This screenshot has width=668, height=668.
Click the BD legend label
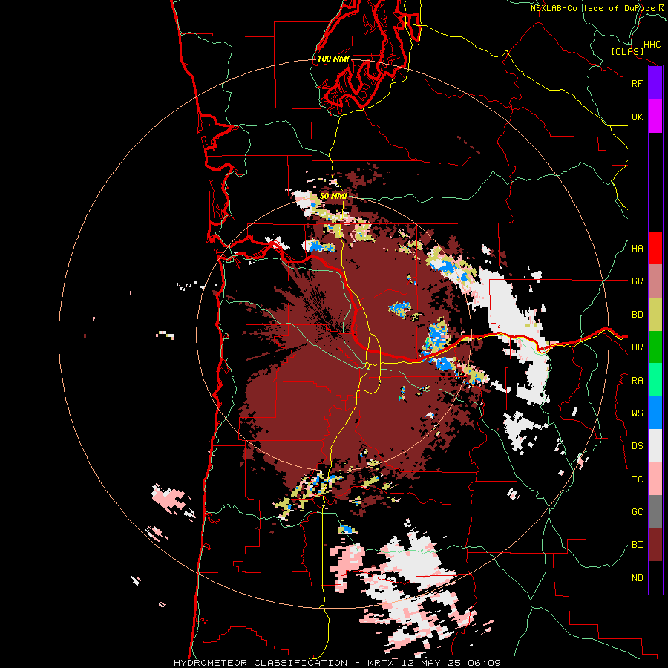637,315
